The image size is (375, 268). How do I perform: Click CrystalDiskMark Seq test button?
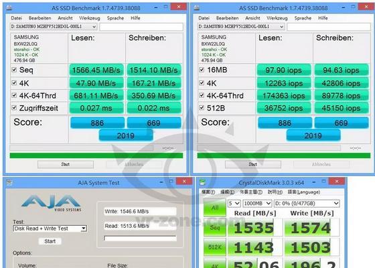point(214,227)
